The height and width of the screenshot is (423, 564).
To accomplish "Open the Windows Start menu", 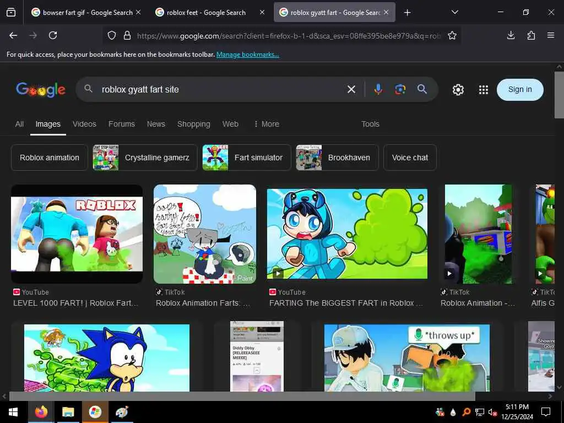I will coord(13,412).
